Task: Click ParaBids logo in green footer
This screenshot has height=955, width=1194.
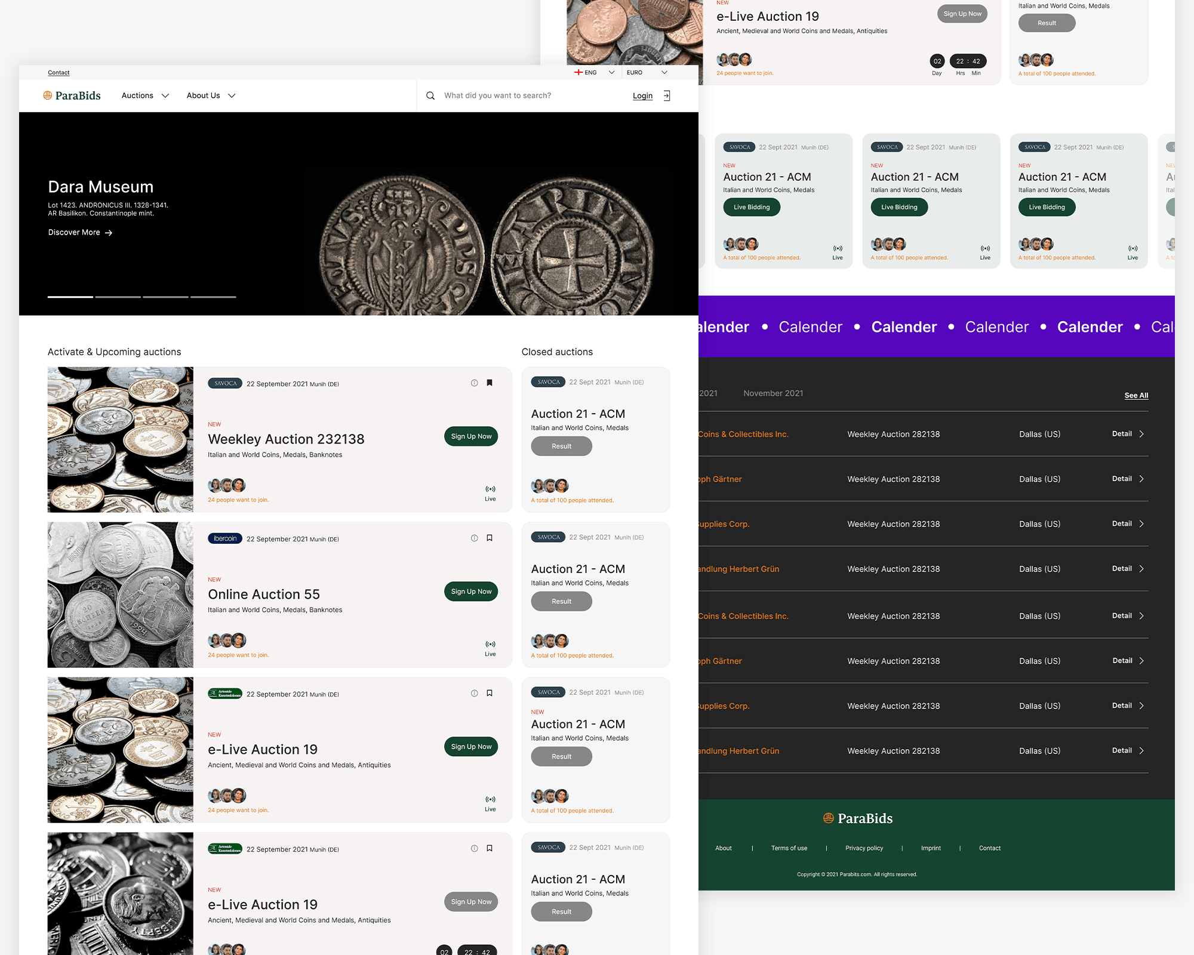Action: [858, 818]
